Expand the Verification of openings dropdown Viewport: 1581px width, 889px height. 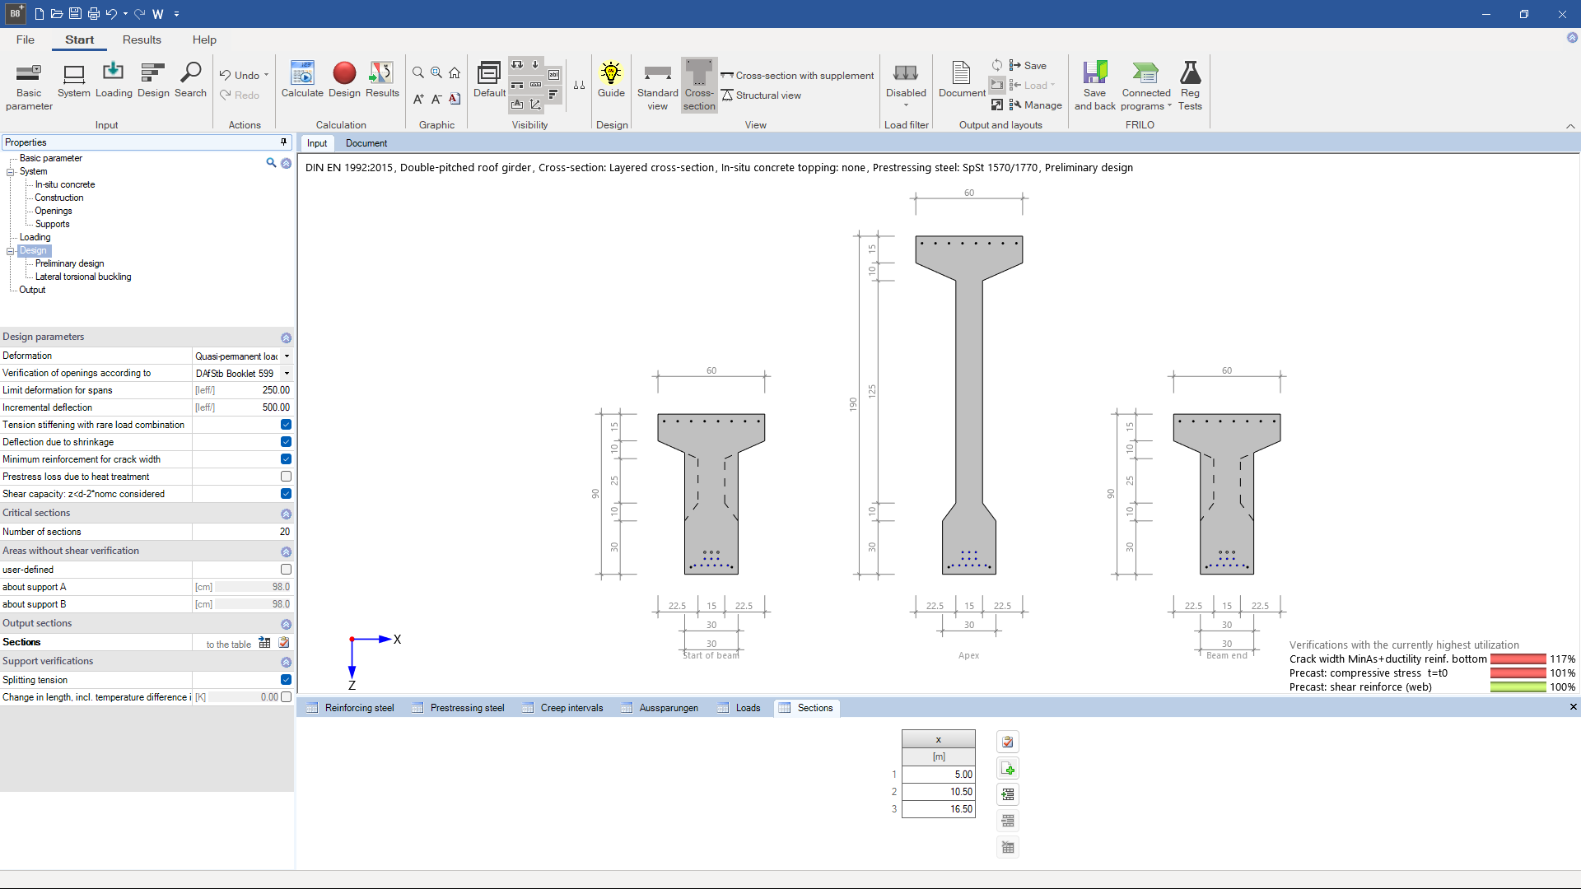pyautogui.click(x=287, y=373)
